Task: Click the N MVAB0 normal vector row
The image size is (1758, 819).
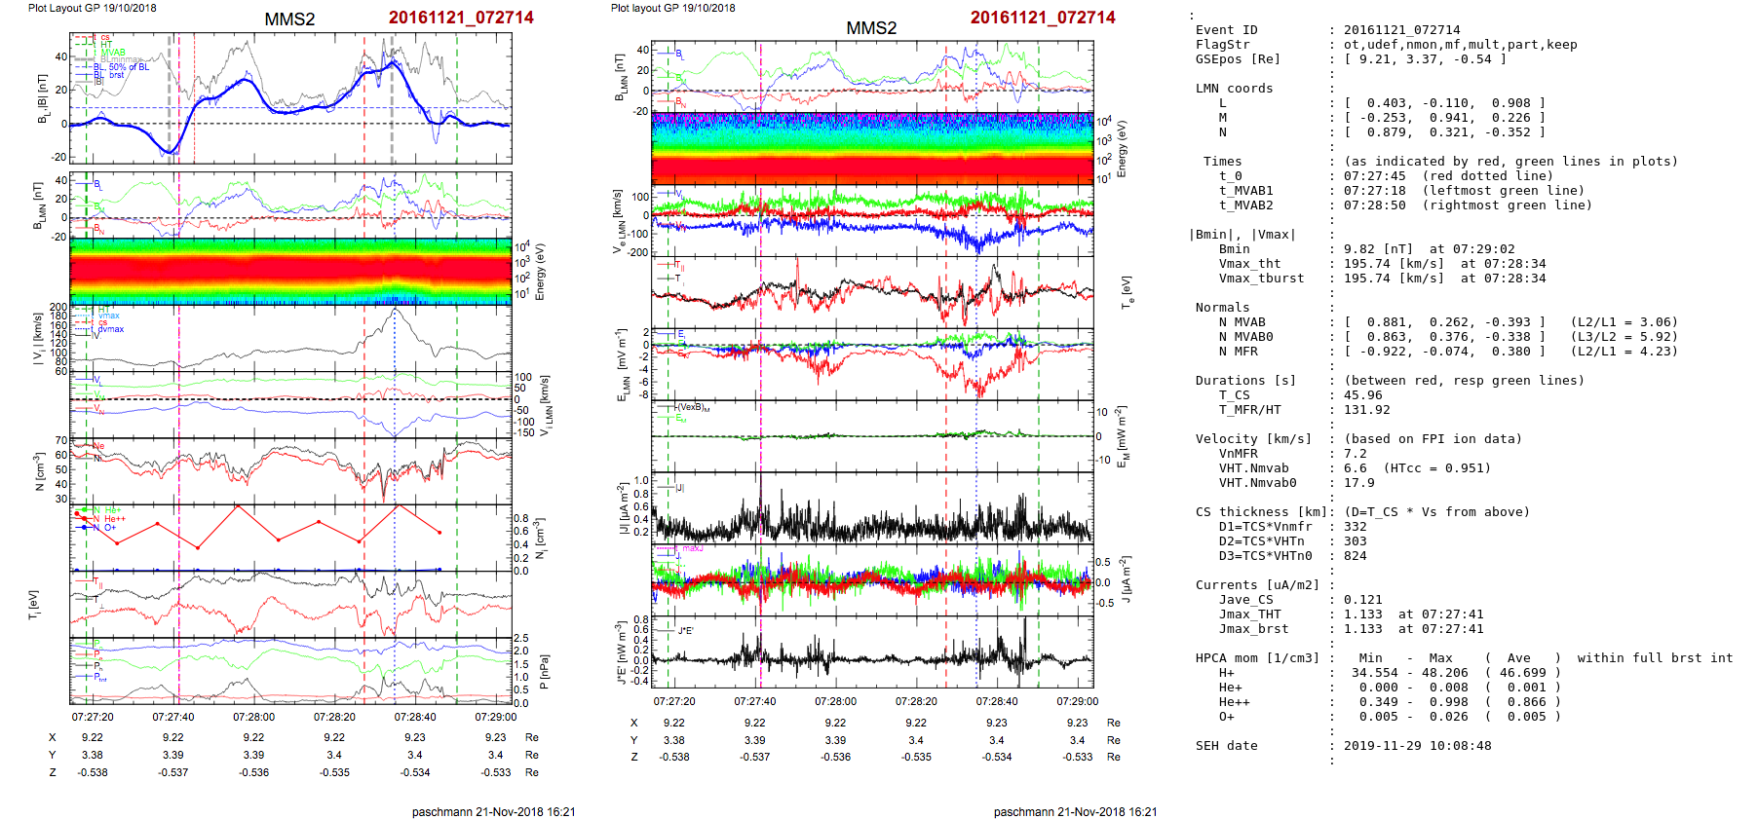Action: coord(1442,337)
